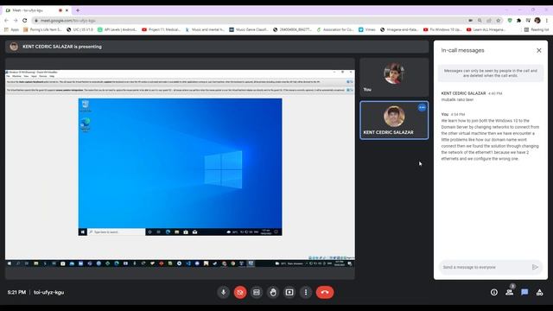Send the chat message arrow icon
This screenshot has width=553, height=311.
535,267
